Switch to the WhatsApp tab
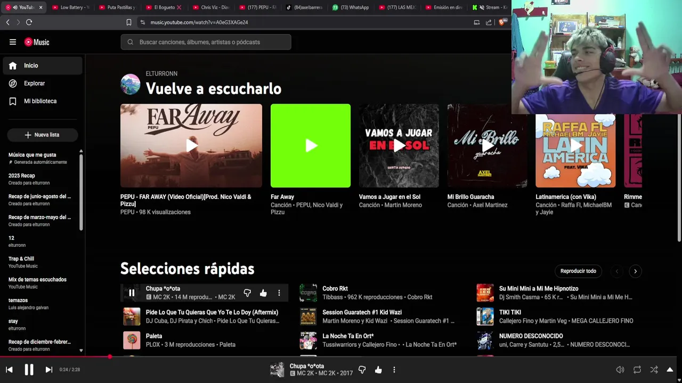This screenshot has height=383, width=682. (352, 7)
